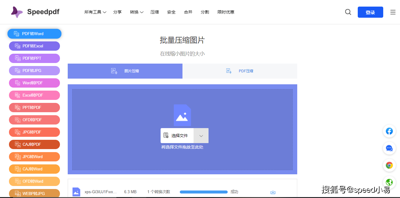The height and width of the screenshot is (198, 400).
Task: Open the 限时优惠 menu item
Action: pyautogui.click(x=226, y=12)
